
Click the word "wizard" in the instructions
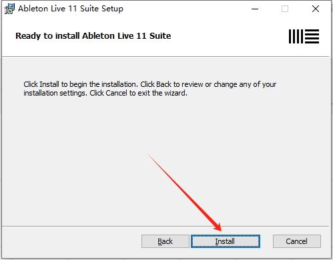(175, 93)
